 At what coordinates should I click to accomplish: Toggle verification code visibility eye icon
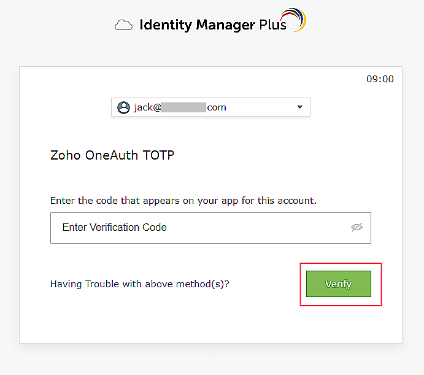[x=357, y=227]
